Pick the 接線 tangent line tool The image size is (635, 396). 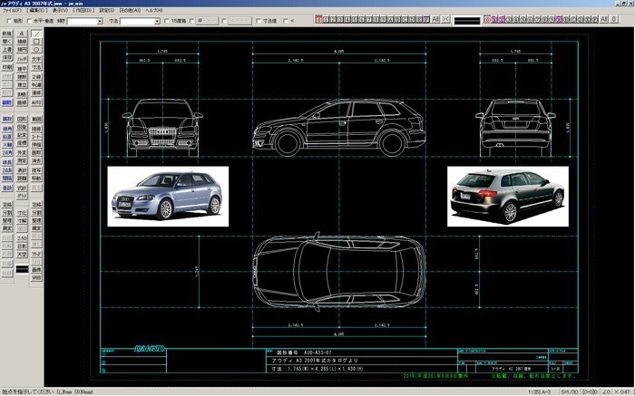click(22, 42)
